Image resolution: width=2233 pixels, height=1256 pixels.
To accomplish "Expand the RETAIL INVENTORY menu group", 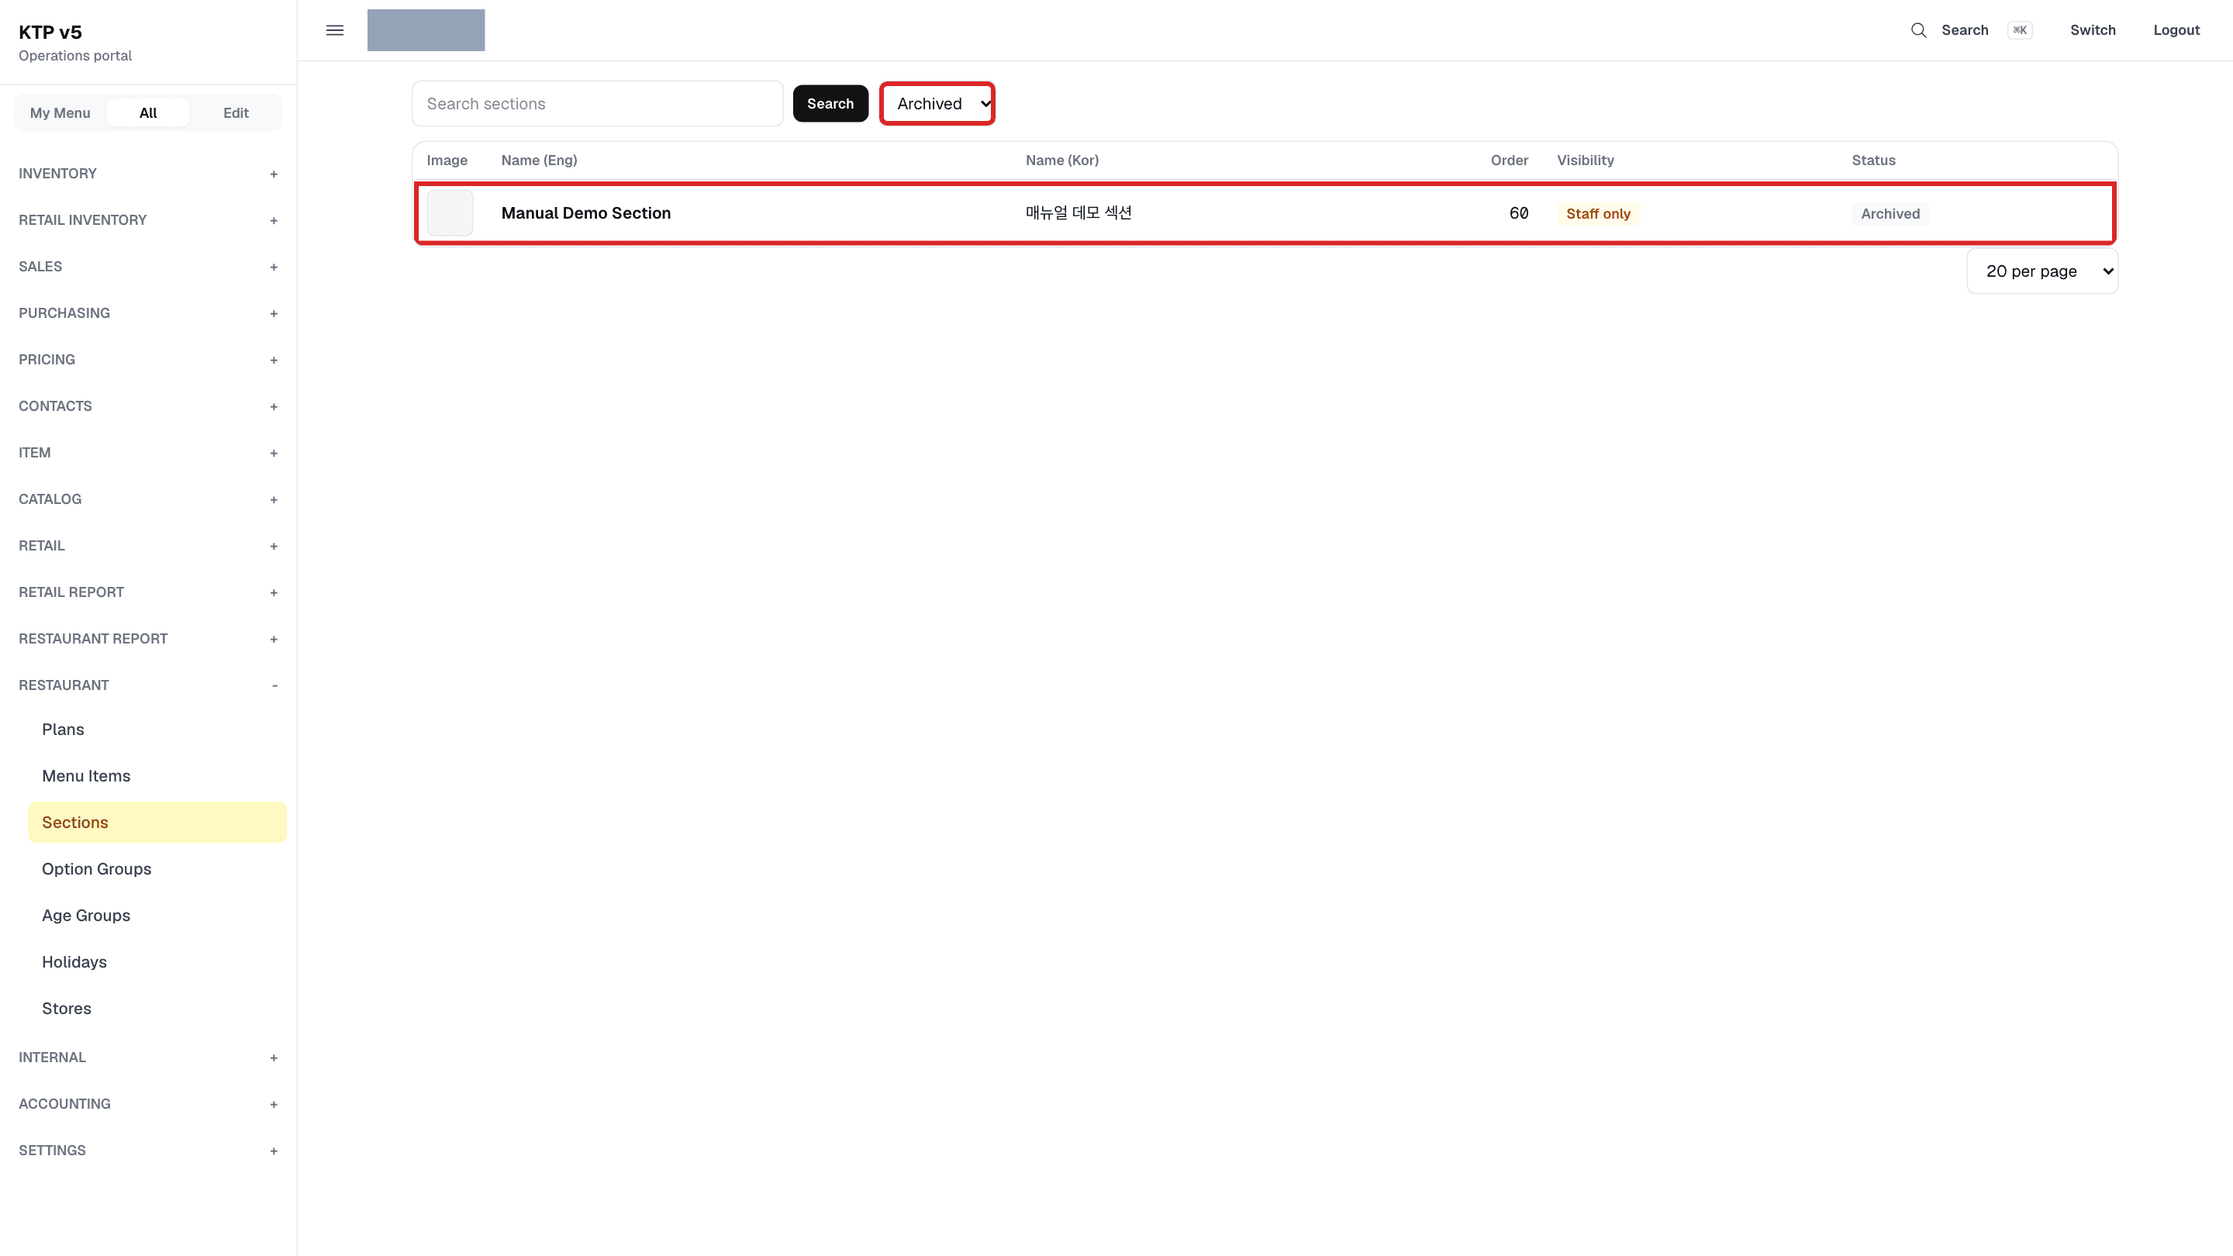I will 148,220.
